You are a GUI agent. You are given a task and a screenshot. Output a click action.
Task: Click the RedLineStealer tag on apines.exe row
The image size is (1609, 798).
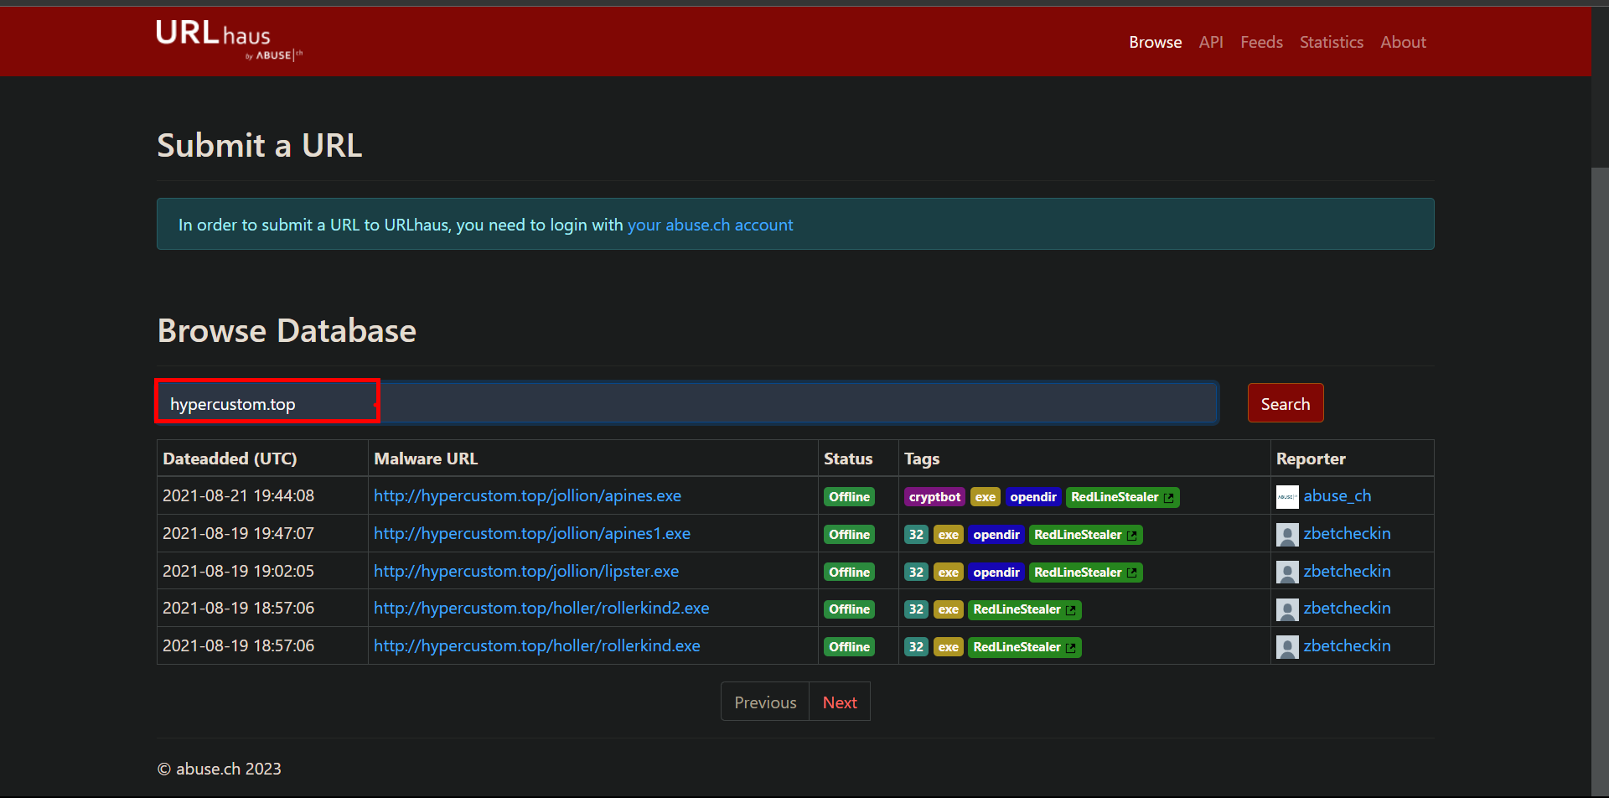click(1121, 497)
